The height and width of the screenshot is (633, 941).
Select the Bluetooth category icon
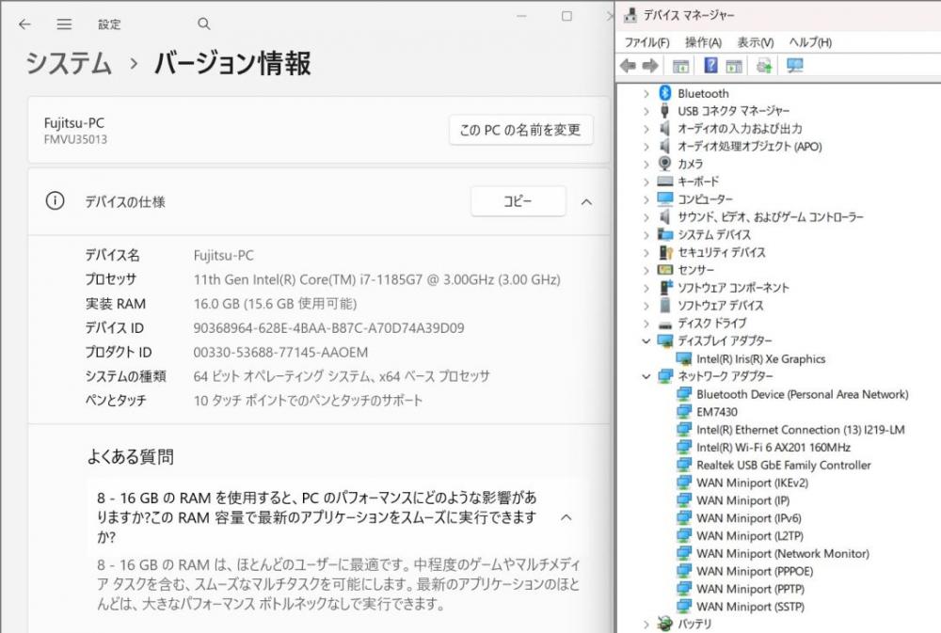(665, 93)
